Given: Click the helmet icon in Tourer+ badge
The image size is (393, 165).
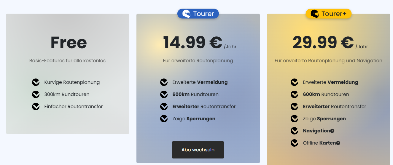Looking at the screenshot, I should 314,14.
